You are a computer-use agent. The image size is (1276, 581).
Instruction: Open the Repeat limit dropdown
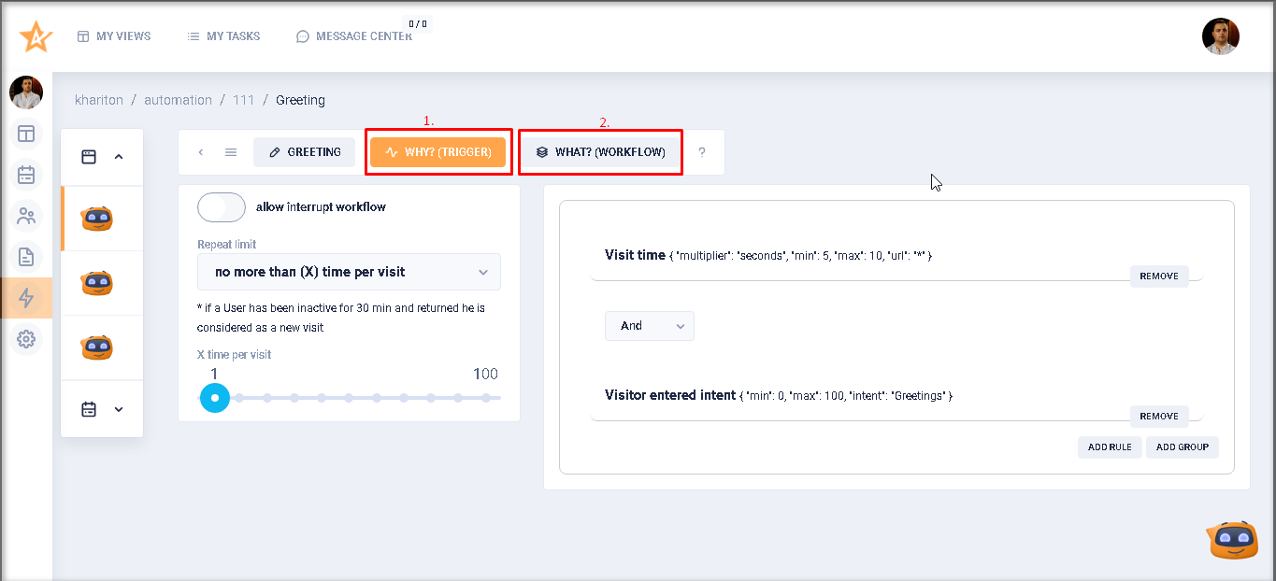point(349,272)
